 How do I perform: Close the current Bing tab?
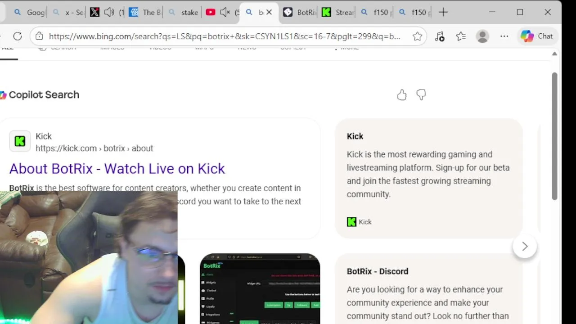click(x=269, y=12)
